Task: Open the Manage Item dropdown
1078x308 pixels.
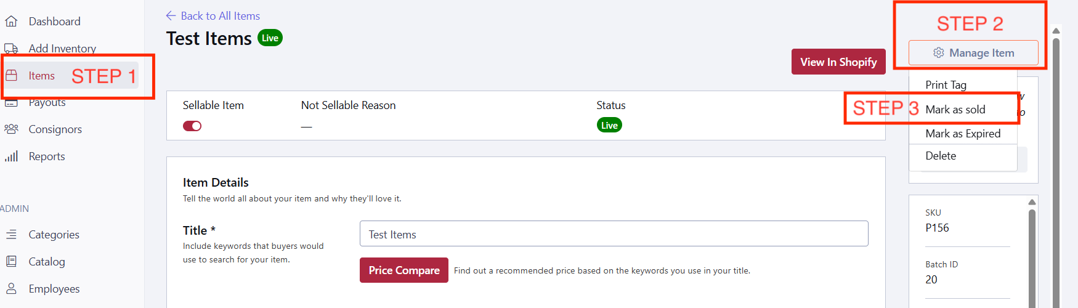Action: pyautogui.click(x=973, y=53)
